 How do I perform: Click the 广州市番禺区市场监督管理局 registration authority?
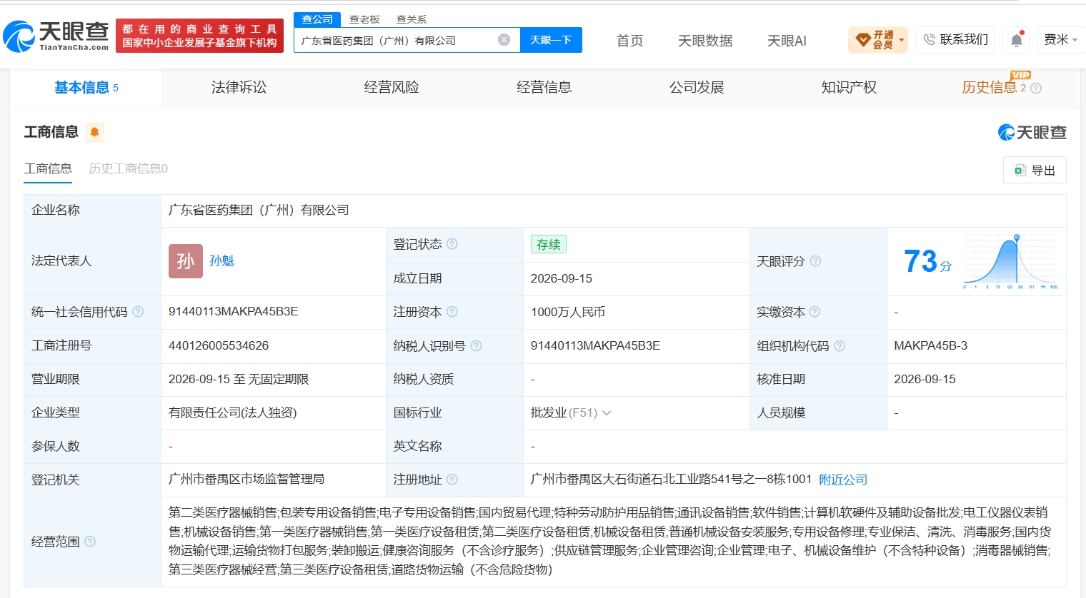tap(246, 480)
